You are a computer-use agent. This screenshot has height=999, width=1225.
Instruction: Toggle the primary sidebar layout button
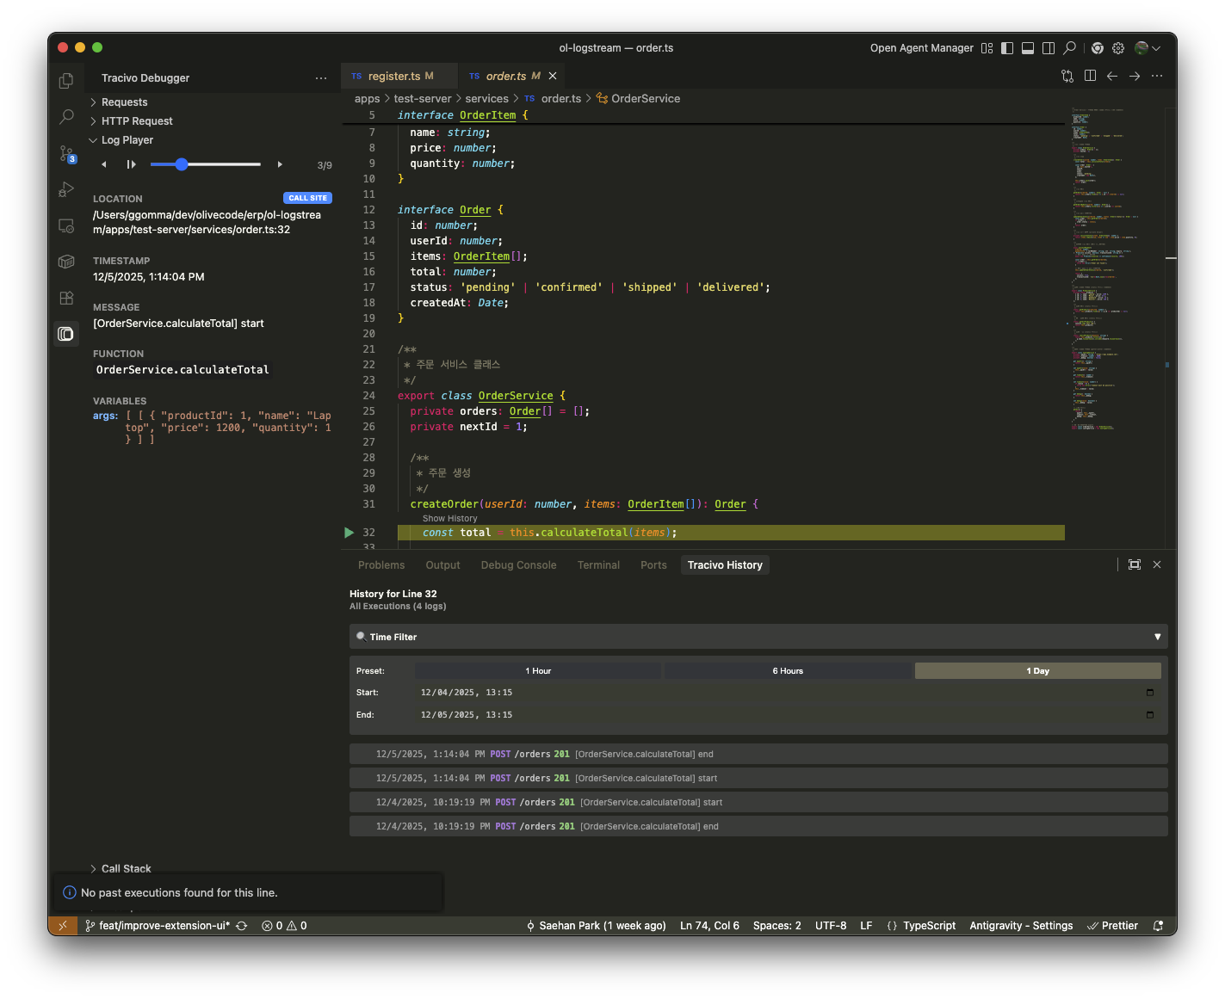pyautogui.click(x=1007, y=48)
